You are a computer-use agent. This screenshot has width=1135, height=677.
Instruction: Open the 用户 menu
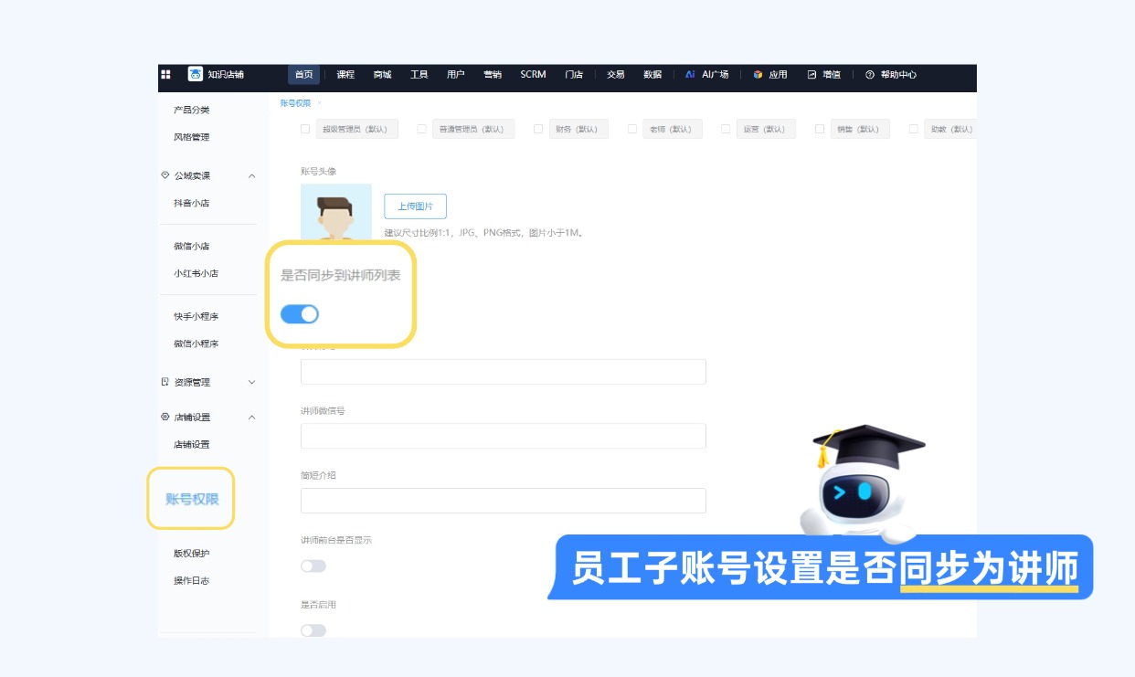pyautogui.click(x=456, y=75)
